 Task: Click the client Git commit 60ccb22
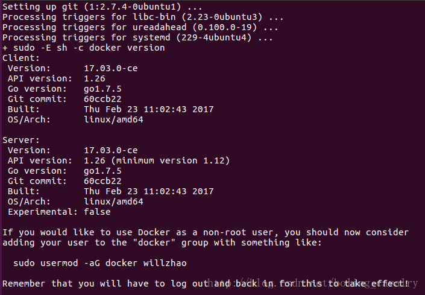[x=102, y=99]
